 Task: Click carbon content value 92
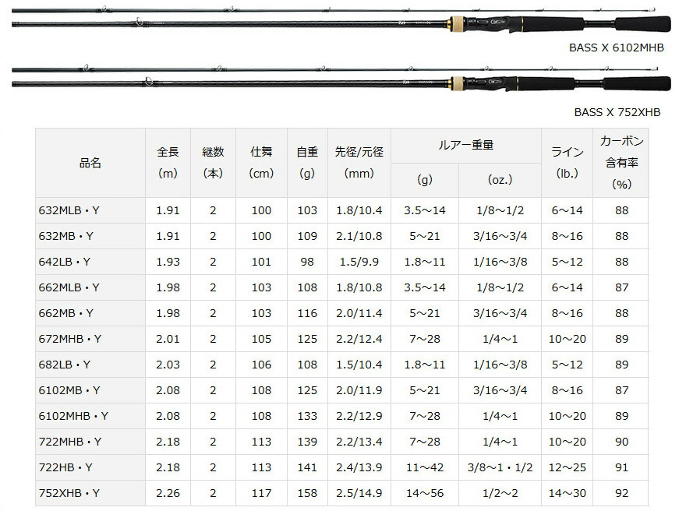tap(622, 493)
